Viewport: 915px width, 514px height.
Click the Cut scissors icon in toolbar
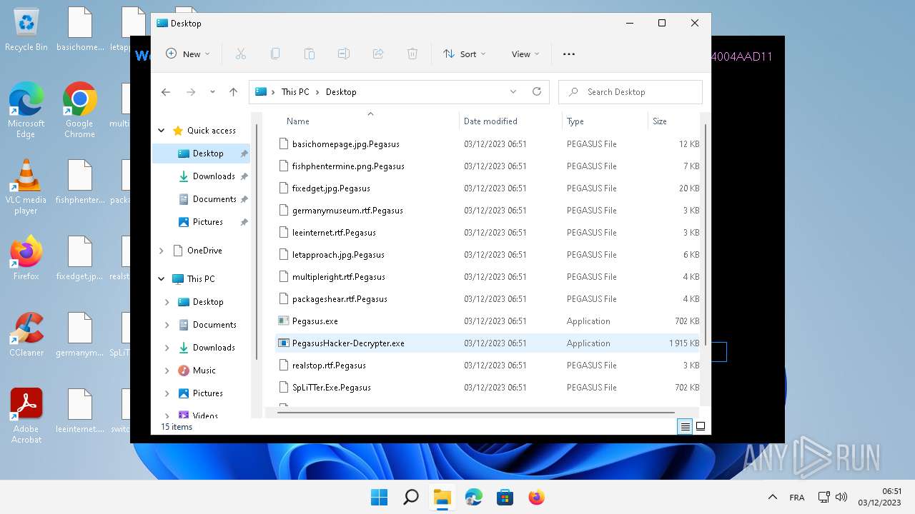coord(241,54)
